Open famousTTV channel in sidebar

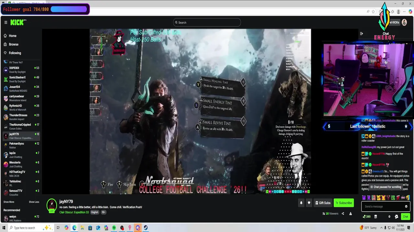[21, 193]
